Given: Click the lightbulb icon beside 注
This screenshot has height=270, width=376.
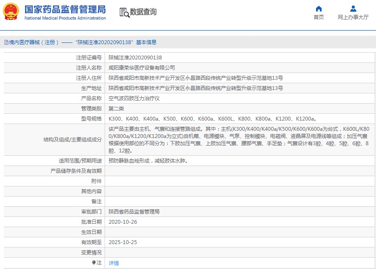Looking at the screenshot, I should pos(94,263).
